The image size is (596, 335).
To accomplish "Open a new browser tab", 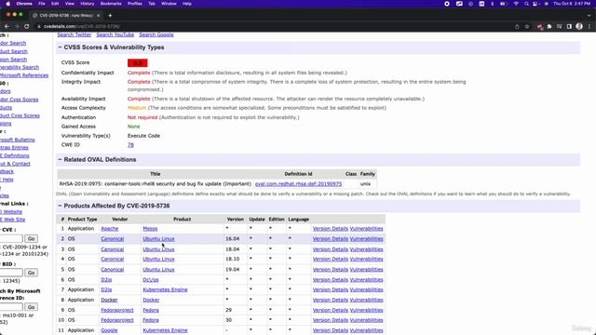I will coord(110,15).
